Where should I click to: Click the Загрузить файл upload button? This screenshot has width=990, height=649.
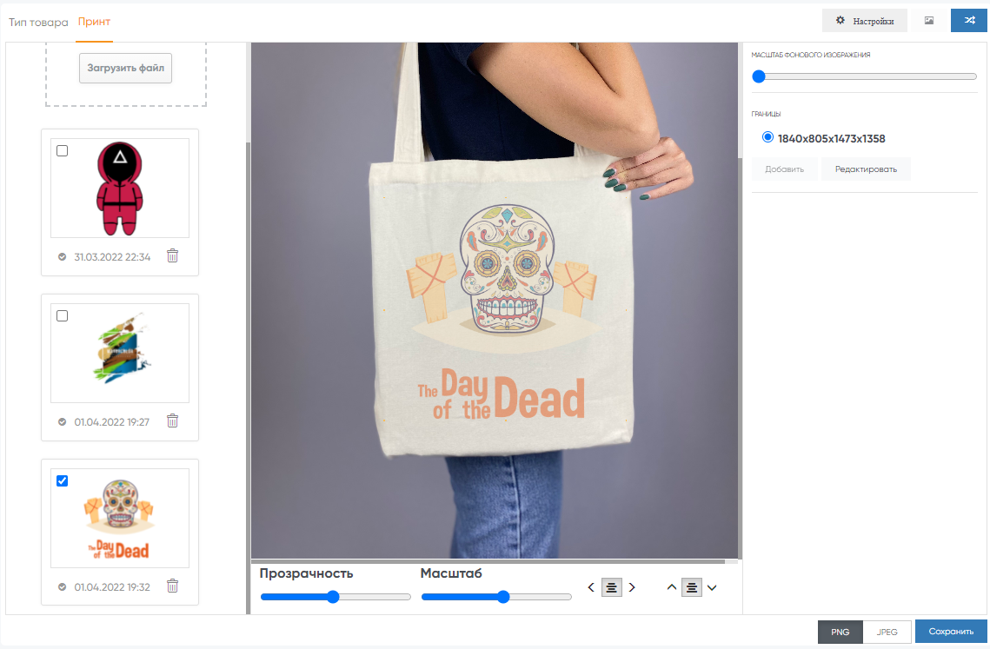click(126, 68)
